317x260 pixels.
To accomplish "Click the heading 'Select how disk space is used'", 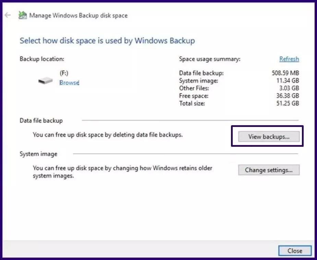I will pos(107,41).
